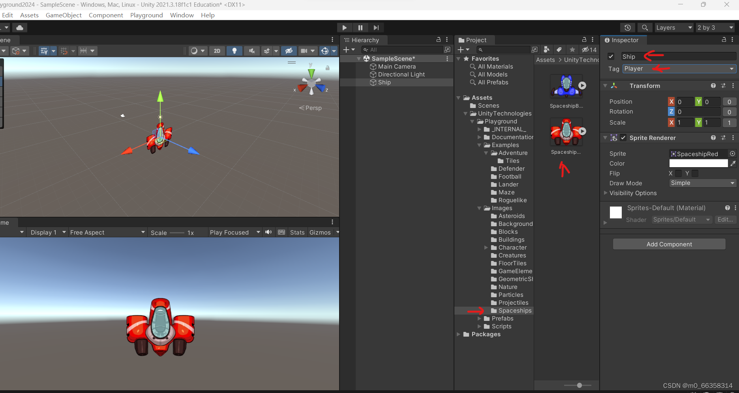Screen dimensions: 739x393
Task: Open the GameObject menu
Action: click(64, 15)
